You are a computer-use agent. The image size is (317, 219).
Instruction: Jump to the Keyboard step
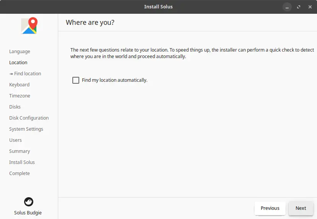pyautogui.click(x=20, y=85)
